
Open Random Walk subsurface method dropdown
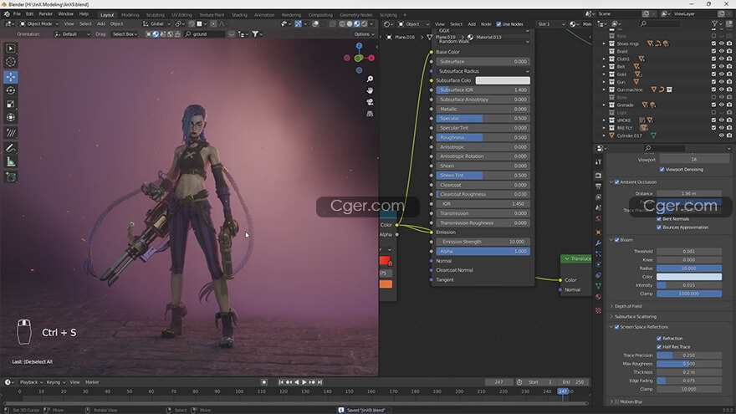point(483,41)
